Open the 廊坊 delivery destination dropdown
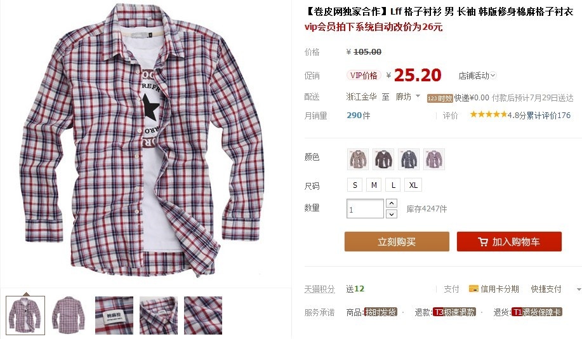This screenshot has height=339, width=582. [x=408, y=97]
